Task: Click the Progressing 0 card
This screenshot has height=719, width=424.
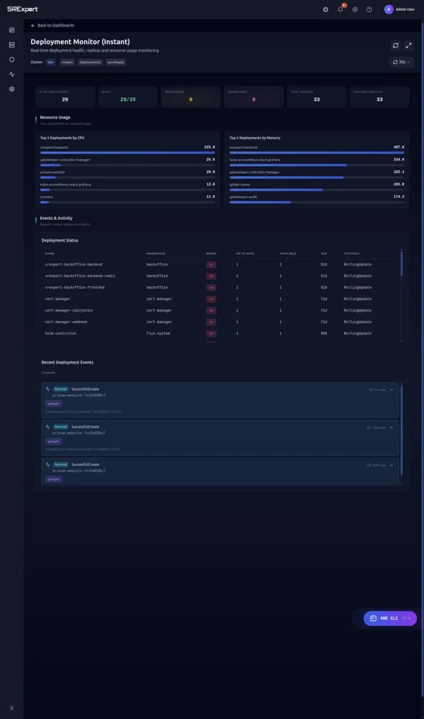Action: coord(190,96)
